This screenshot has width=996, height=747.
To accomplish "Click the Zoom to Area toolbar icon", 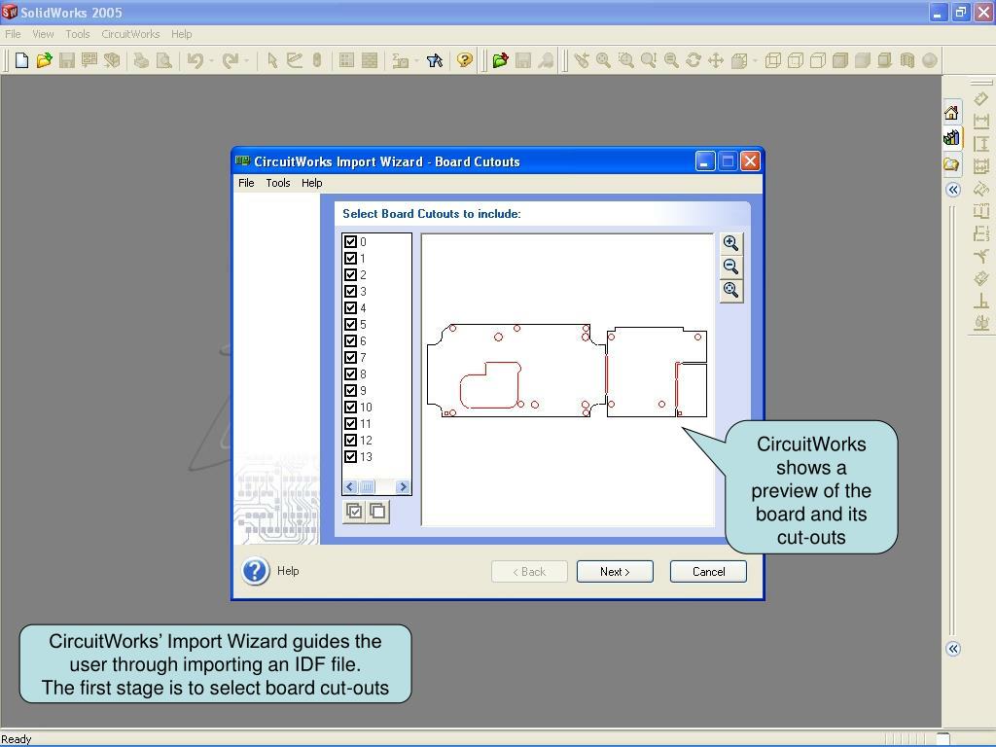I will 625,60.
